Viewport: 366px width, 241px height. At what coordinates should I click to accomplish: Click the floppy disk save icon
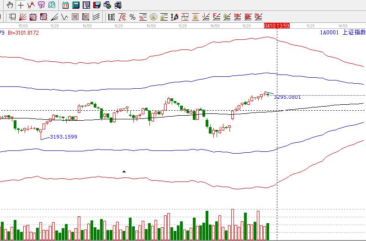(x=96, y=5)
